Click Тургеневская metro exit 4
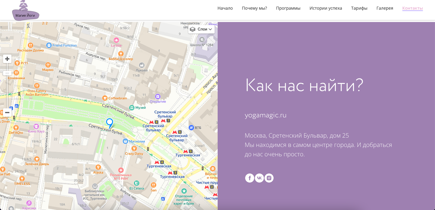Image resolution: width=435 pixels, height=210 pixels. pyautogui.click(x=159, y=162)
